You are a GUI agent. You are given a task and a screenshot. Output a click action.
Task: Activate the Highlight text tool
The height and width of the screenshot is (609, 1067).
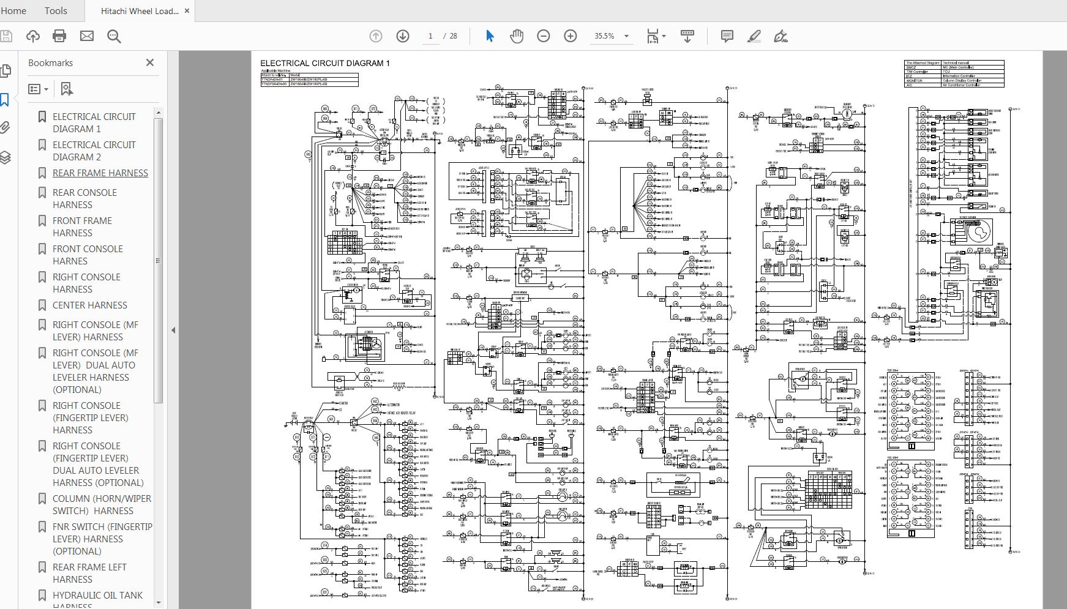pos(754,37)
